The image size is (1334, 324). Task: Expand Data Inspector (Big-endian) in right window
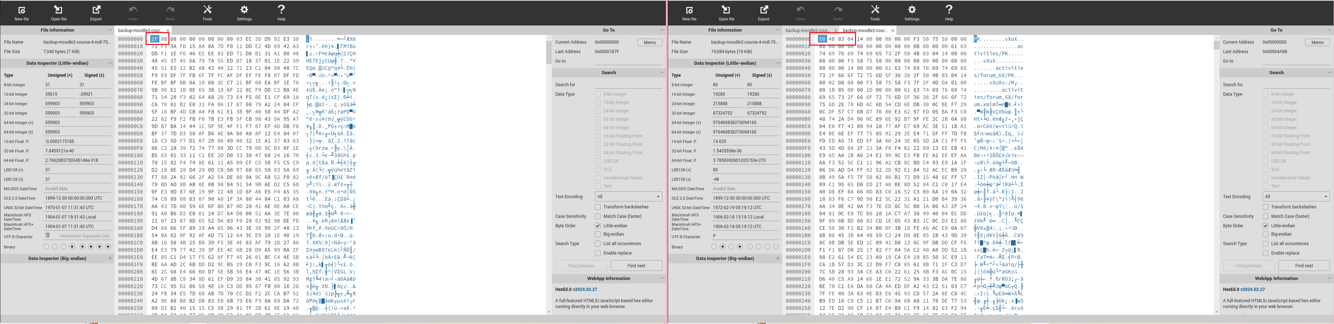777,258
